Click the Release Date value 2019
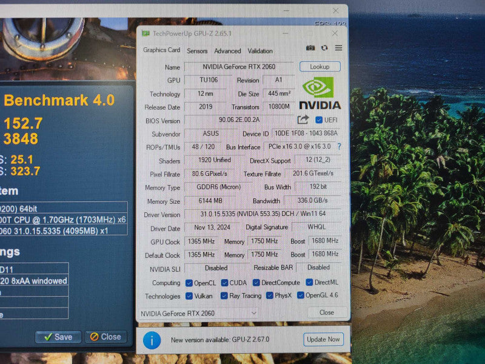 tap(206, 107)
